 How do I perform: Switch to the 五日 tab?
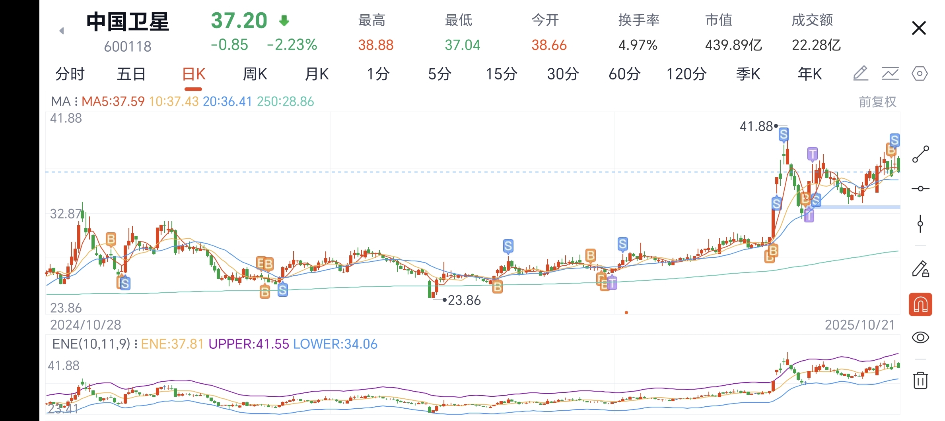131,74
